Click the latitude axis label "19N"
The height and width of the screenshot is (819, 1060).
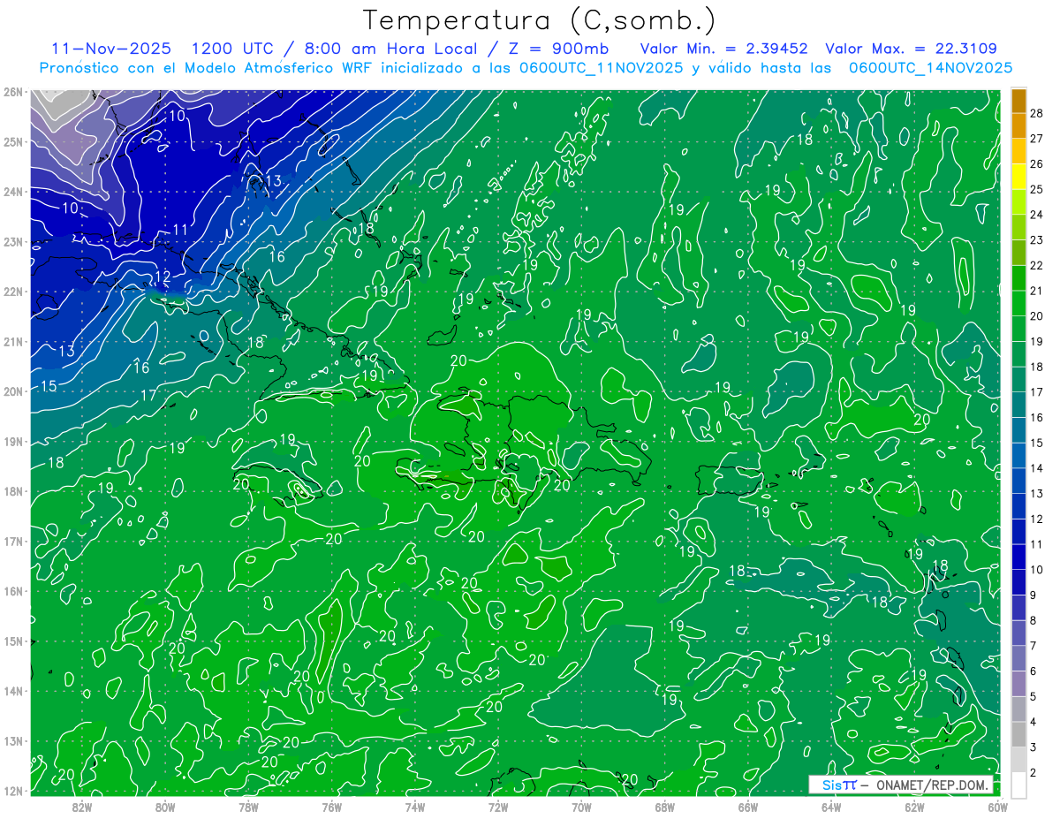pyautogui.click(x=12, y=441)
